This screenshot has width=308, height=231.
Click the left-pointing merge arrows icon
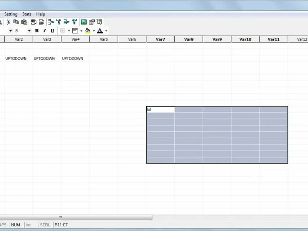51,22
